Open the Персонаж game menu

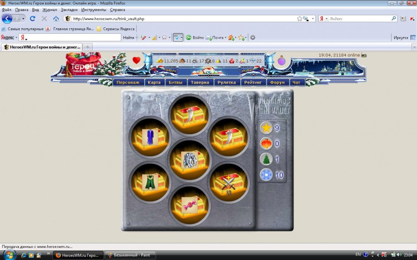pos(128,82)
